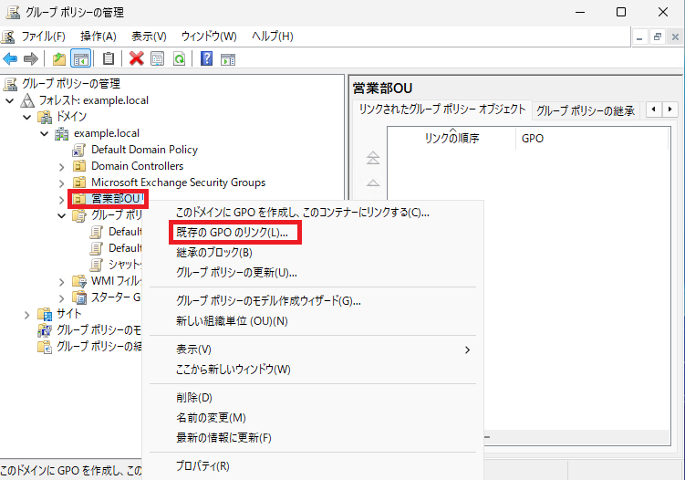Collapse the ドメイン tree node
Screen dimensions: 685x480
pyautogui.click(x=27, y=118)
